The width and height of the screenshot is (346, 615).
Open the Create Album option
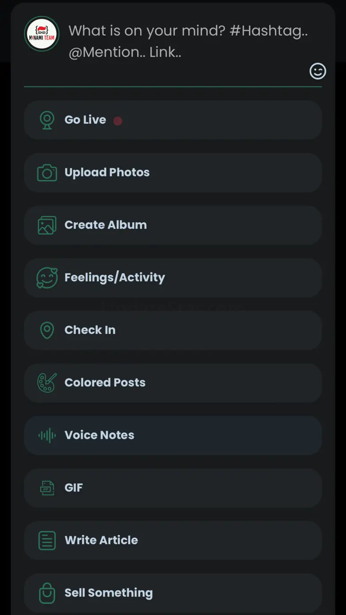coord(106,225)
